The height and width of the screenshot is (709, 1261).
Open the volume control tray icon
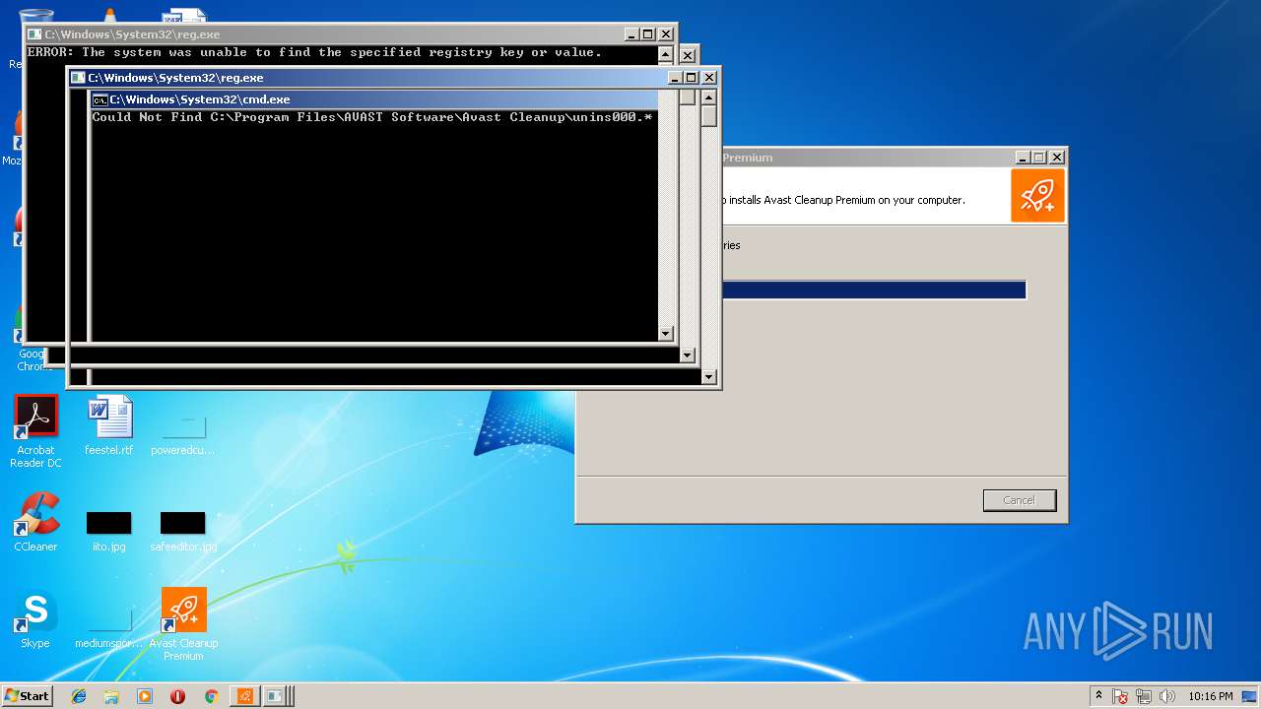(x=1167, y=696)
